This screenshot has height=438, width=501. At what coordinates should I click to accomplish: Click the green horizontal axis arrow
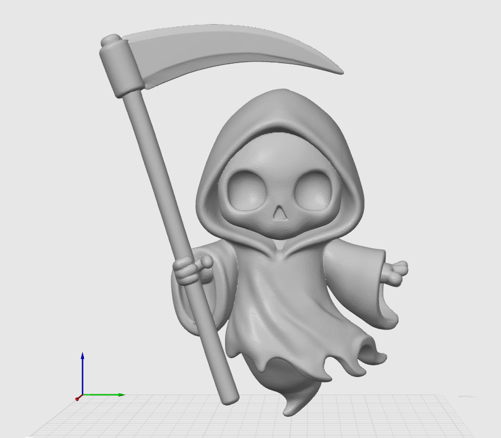pyautogui.click(x=104, y=395)
